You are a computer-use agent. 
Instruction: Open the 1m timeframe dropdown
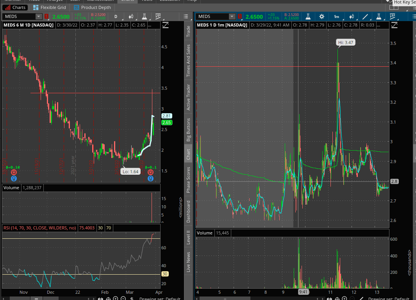click(336, 16)
